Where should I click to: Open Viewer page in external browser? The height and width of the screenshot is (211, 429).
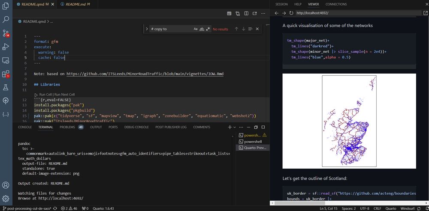tap(425, 13)
